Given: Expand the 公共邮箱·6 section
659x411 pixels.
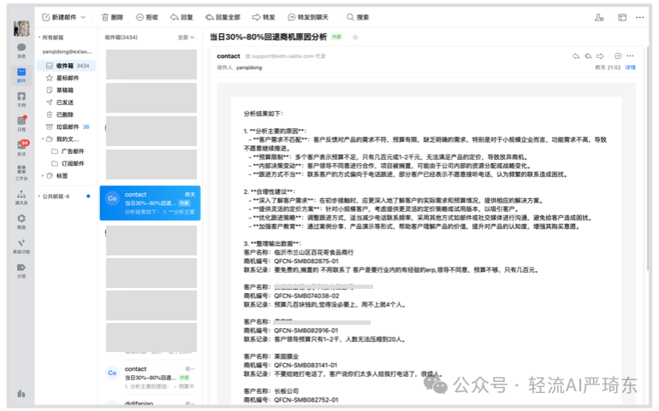Looking at the screenshot, I should [x=39, y=196].
